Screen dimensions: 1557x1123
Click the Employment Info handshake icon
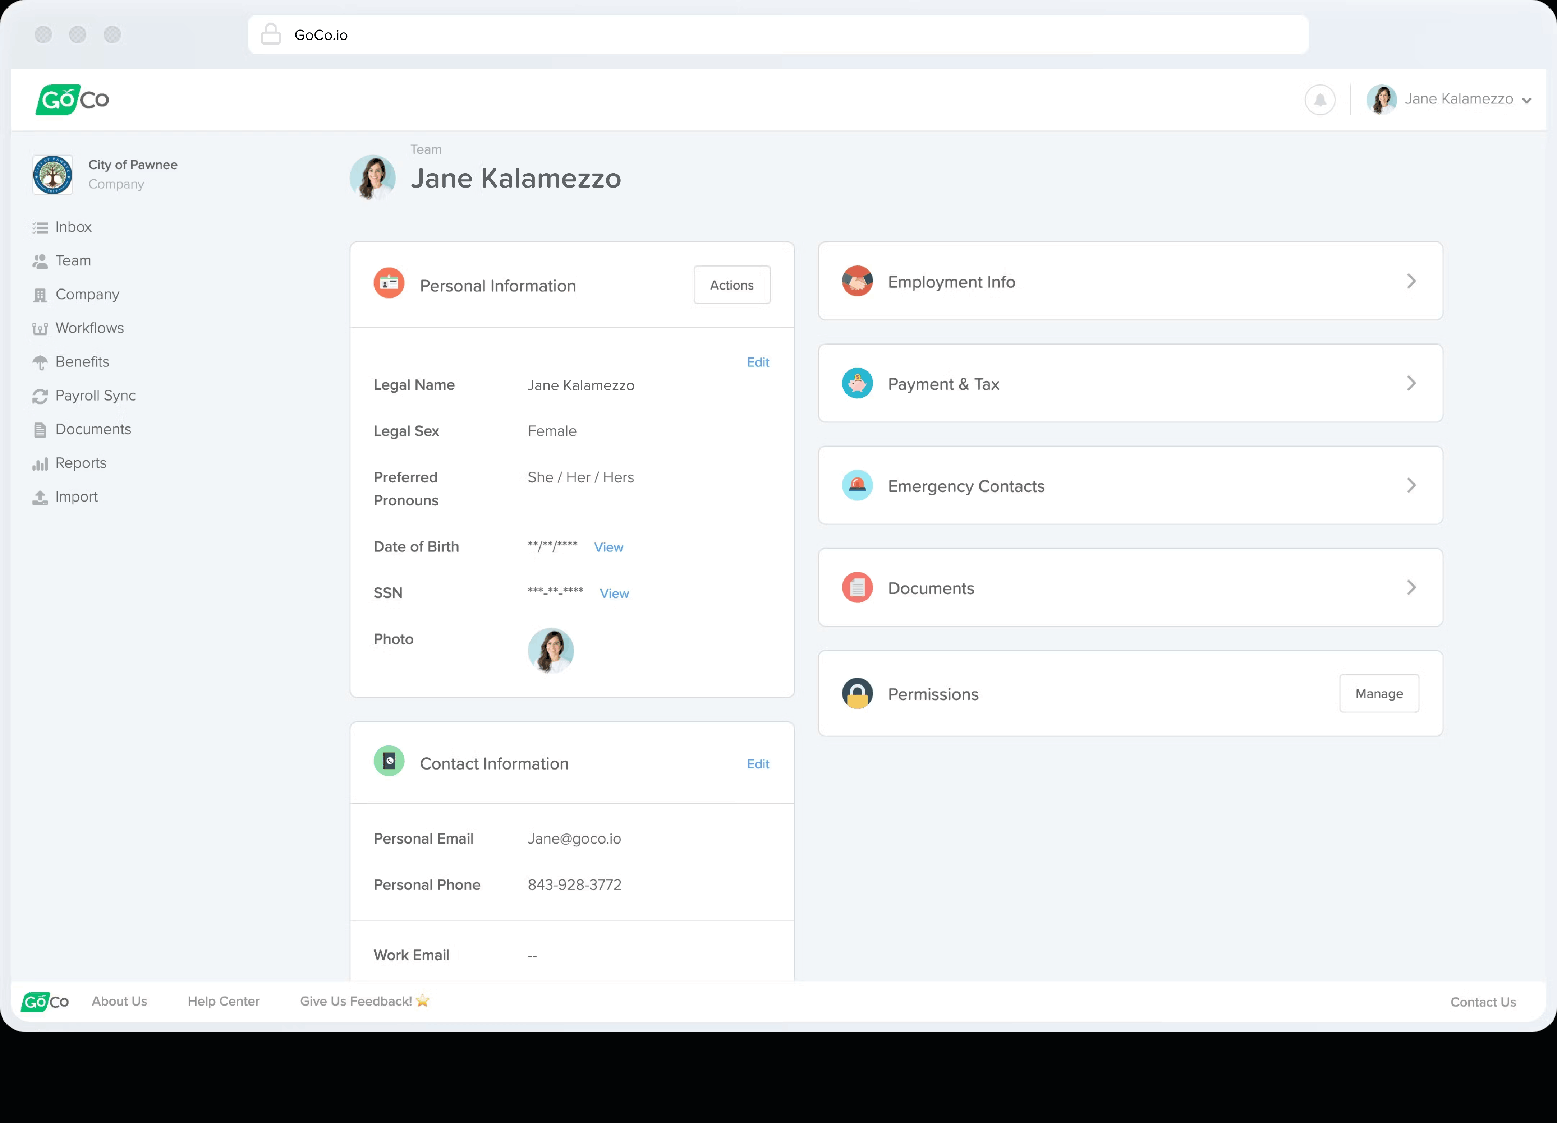[x=857, y=281]
